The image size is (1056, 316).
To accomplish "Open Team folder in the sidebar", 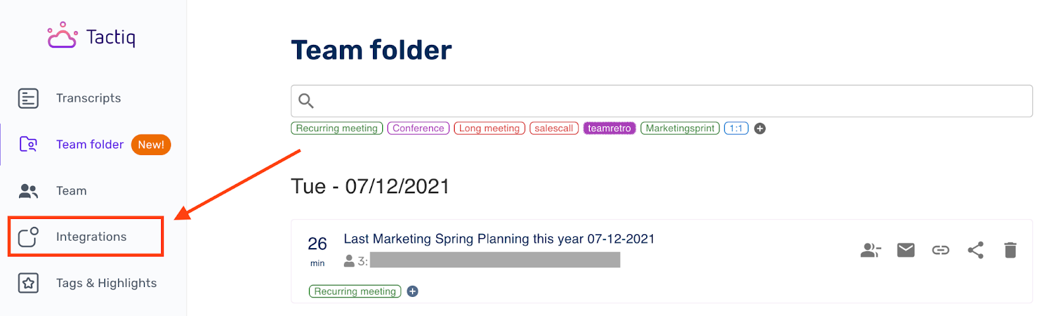I will (89, 144).
